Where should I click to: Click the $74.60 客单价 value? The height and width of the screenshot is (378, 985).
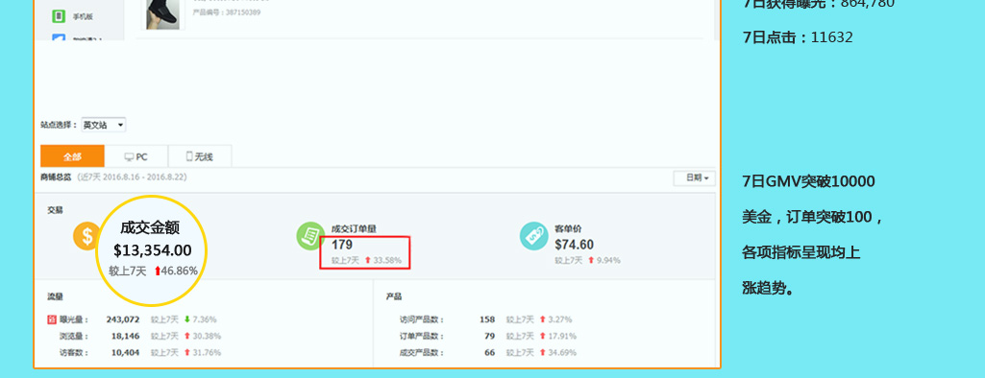point(574,245)
